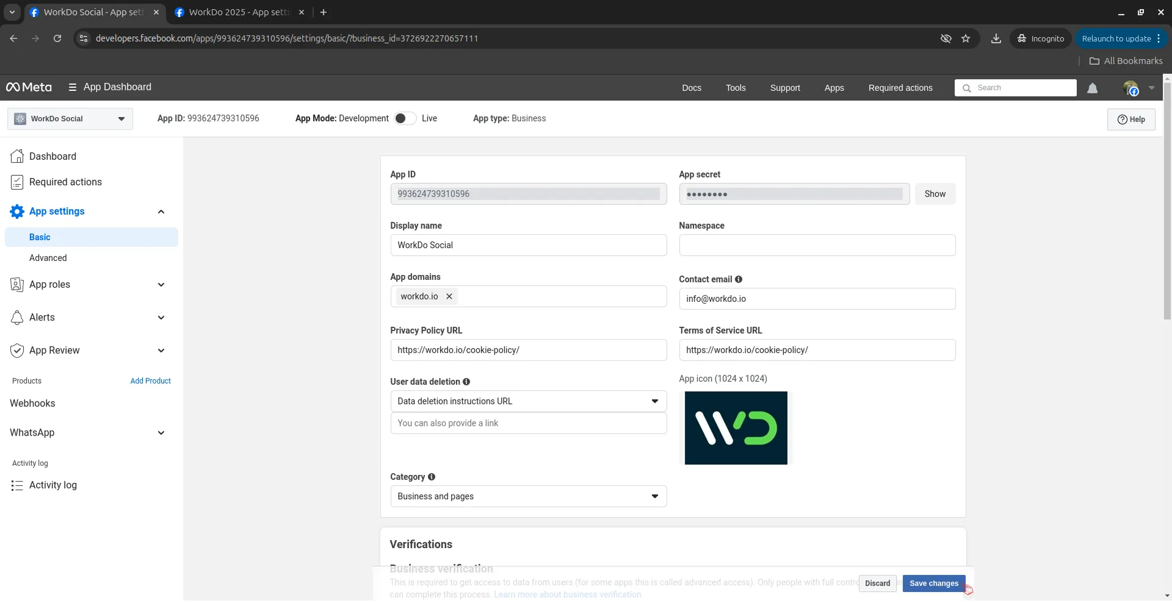1172x603 pixels.
Task: Open the browser downloads icon
Action: click(x=996, y=38)
